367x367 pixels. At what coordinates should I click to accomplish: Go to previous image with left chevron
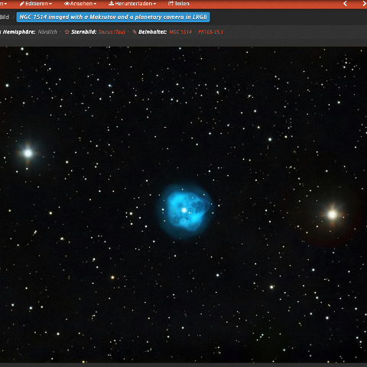pos(345,4)
